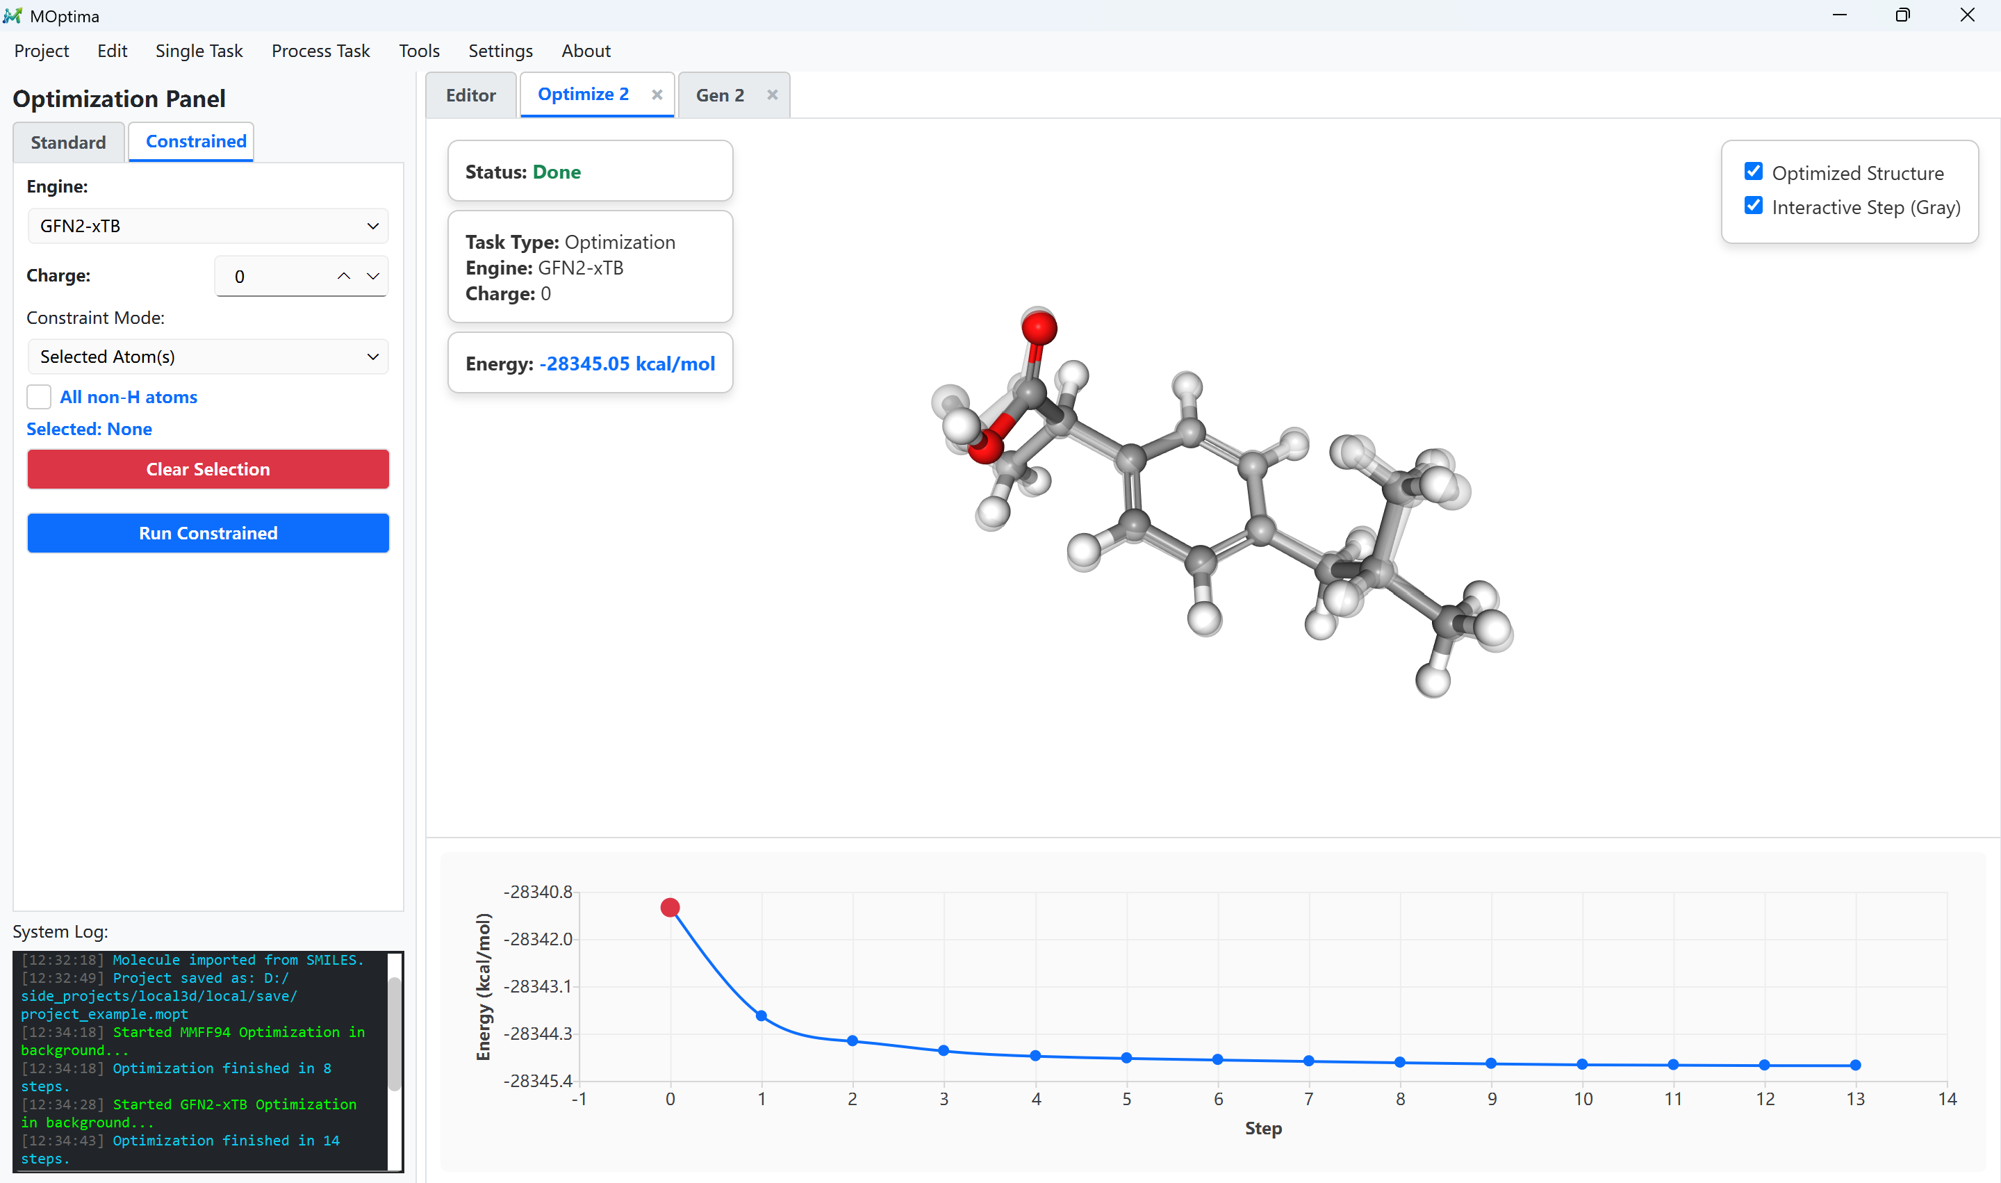The height and width of the screenshot is (1183, 2001).
Task: Toggle the Interactive Step (Gray) checkbox
Action: 1753,206
